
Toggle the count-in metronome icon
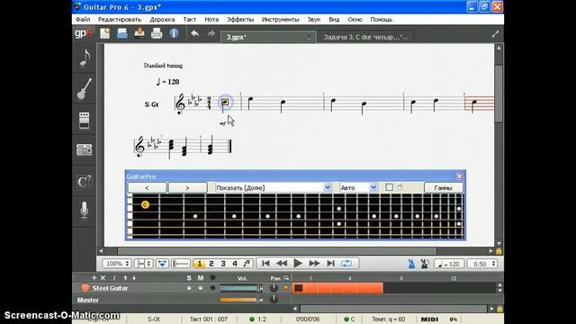(425, 264)
